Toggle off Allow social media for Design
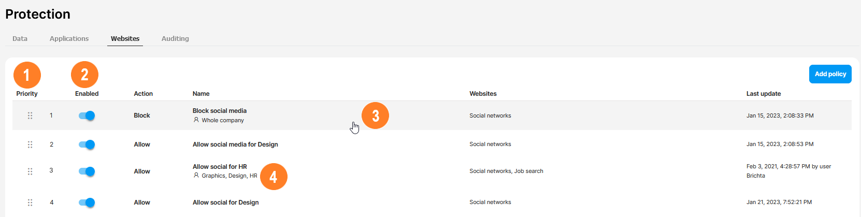Image resolution: width=861 pixels, height=217 pixels. pyautogui.click(x=87, y=144)
